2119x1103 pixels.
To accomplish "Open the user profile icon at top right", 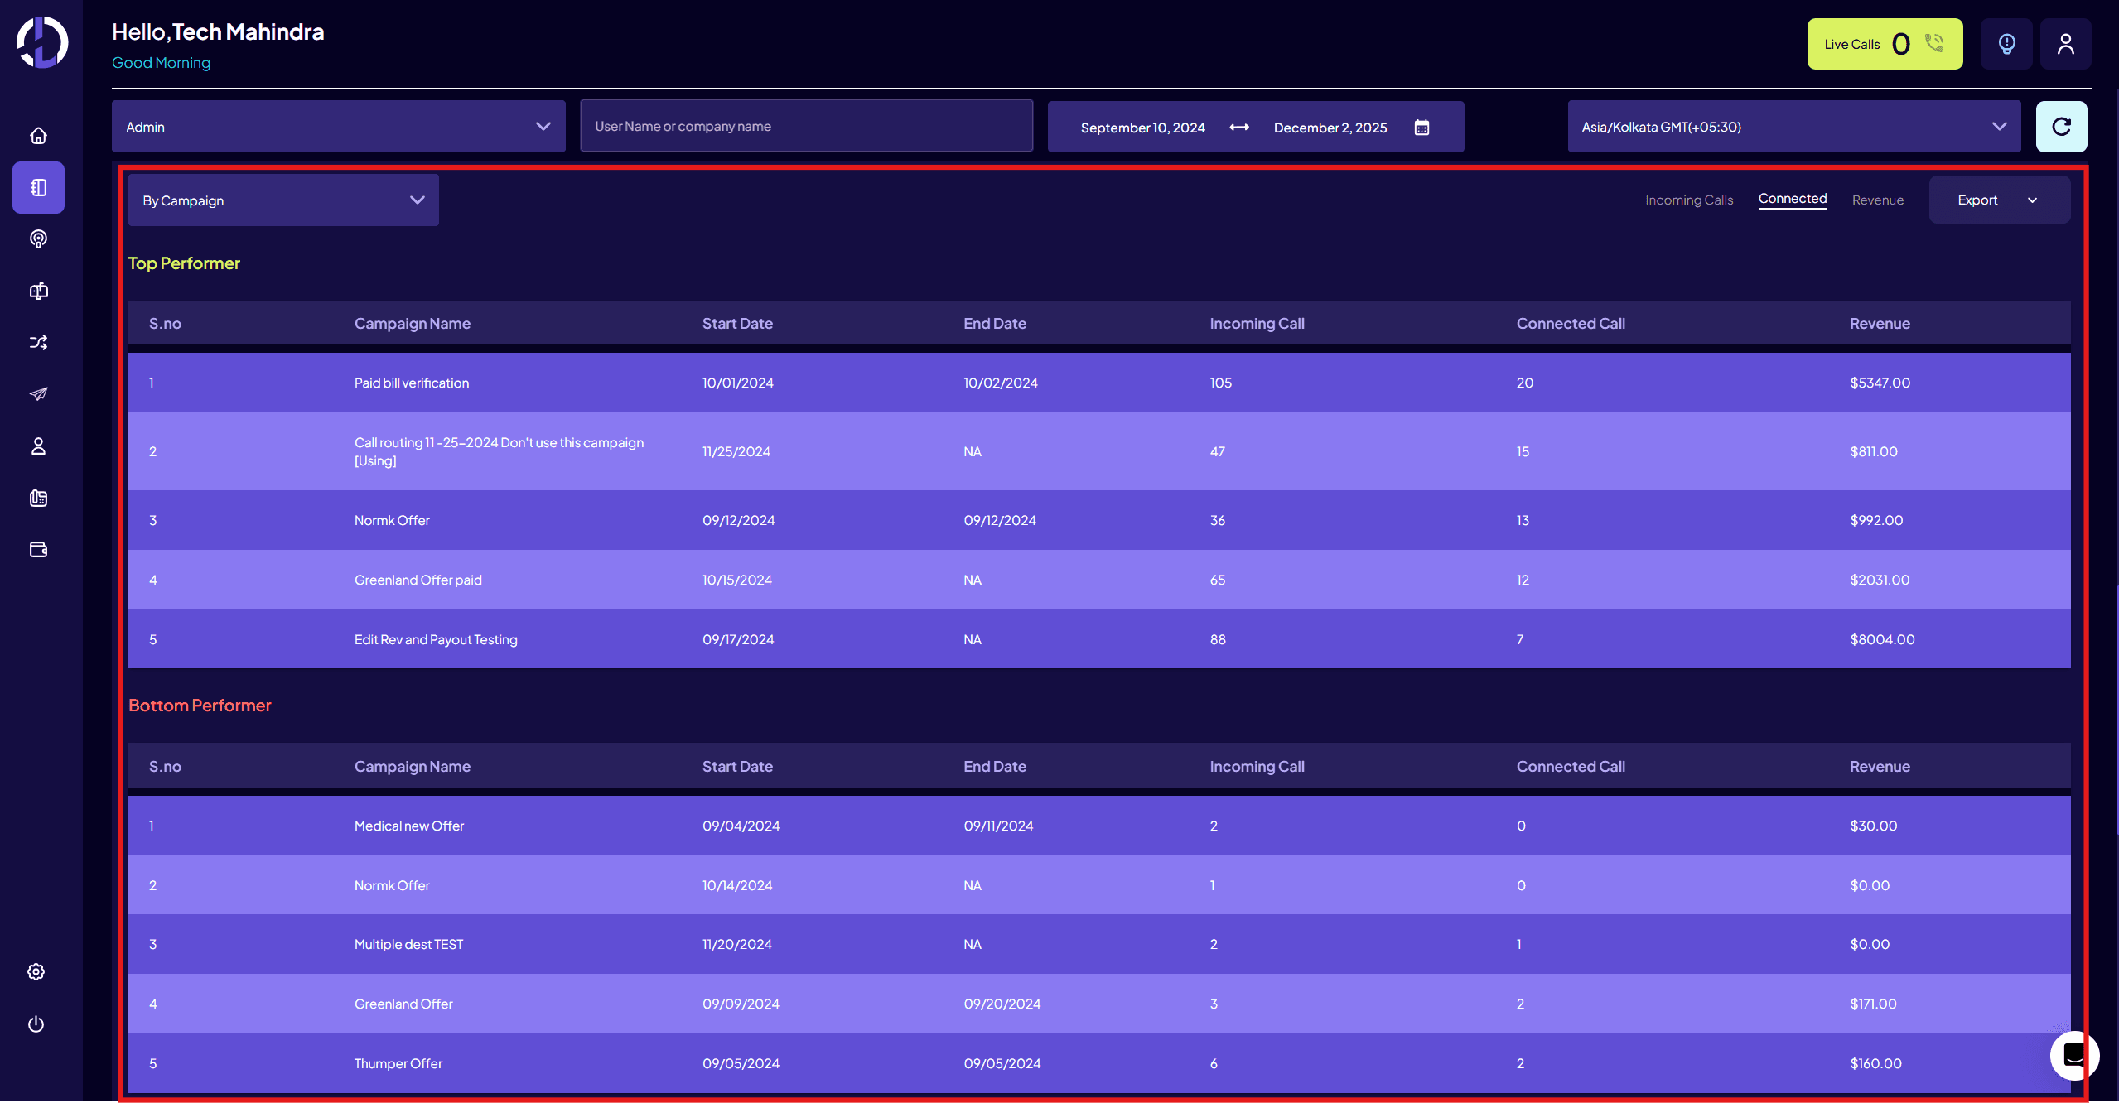I will 2065,44.
